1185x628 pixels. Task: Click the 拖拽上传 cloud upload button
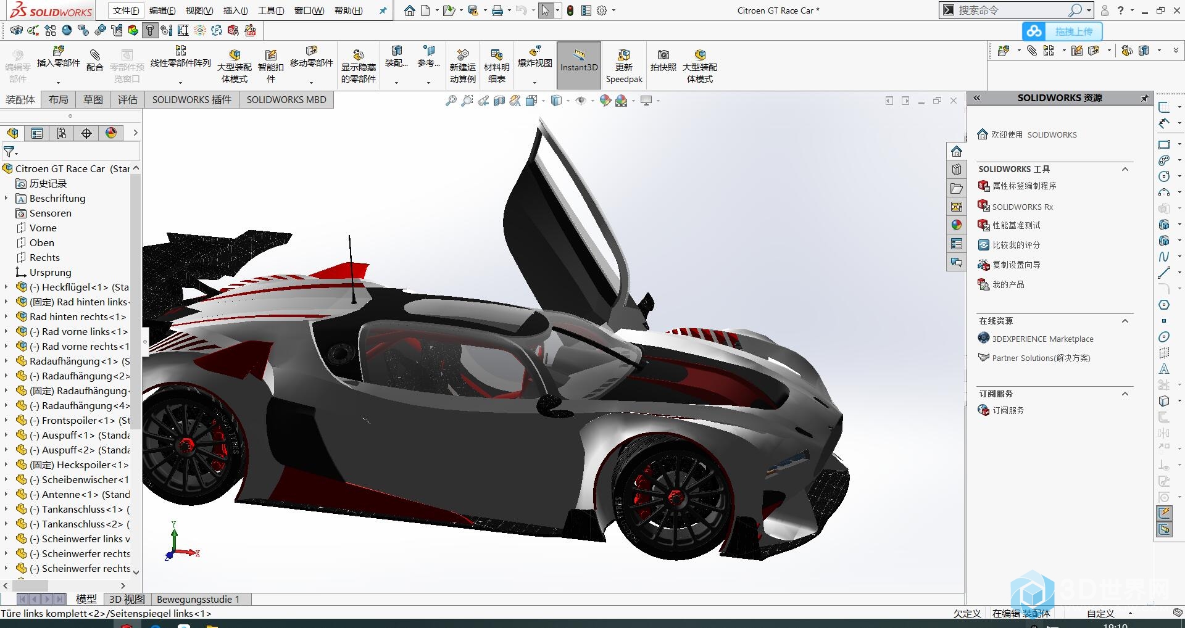click(1062, 31)
